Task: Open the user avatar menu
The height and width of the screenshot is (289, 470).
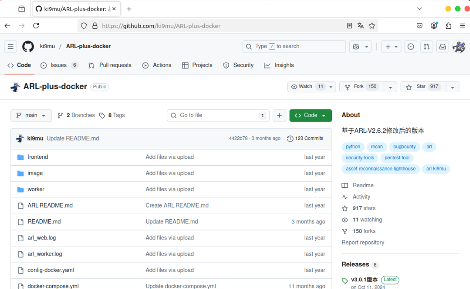Action: [459, 46]
